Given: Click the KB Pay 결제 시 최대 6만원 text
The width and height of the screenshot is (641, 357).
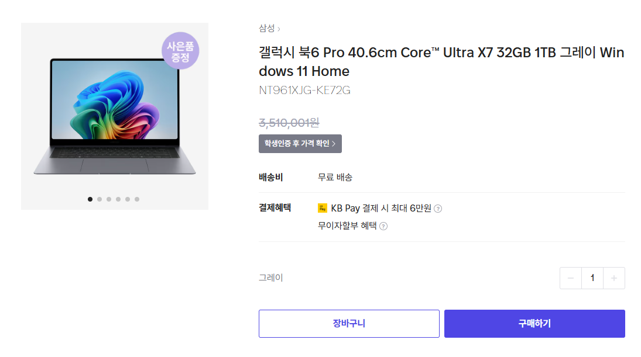Looking at the screenshot, I should [x=381, y=209].
